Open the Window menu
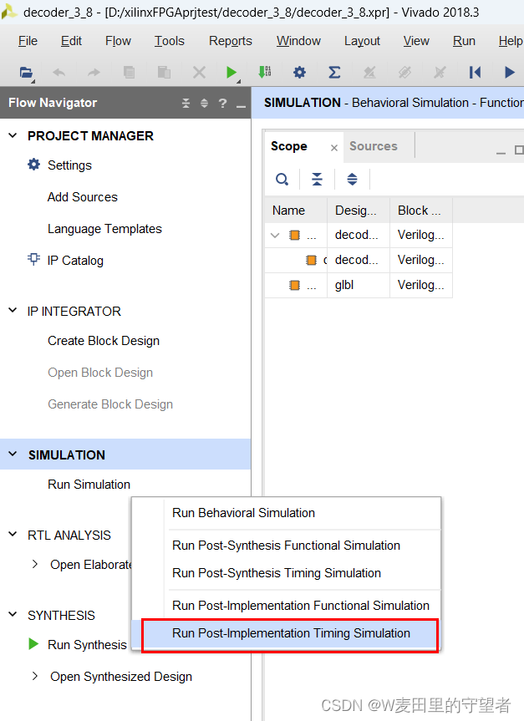The height and width of the screenshot is (721, 524). pos(298,41)
